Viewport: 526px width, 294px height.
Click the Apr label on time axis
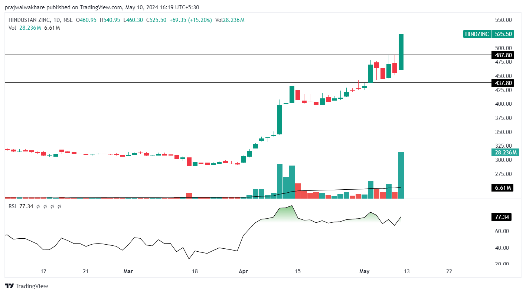pos(243,271)
